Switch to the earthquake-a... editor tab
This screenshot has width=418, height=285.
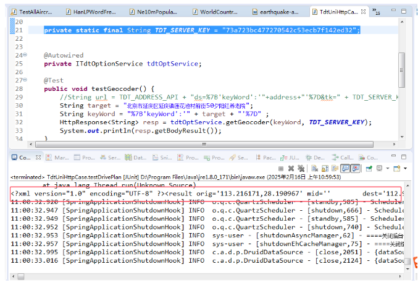tap(275, 12)
